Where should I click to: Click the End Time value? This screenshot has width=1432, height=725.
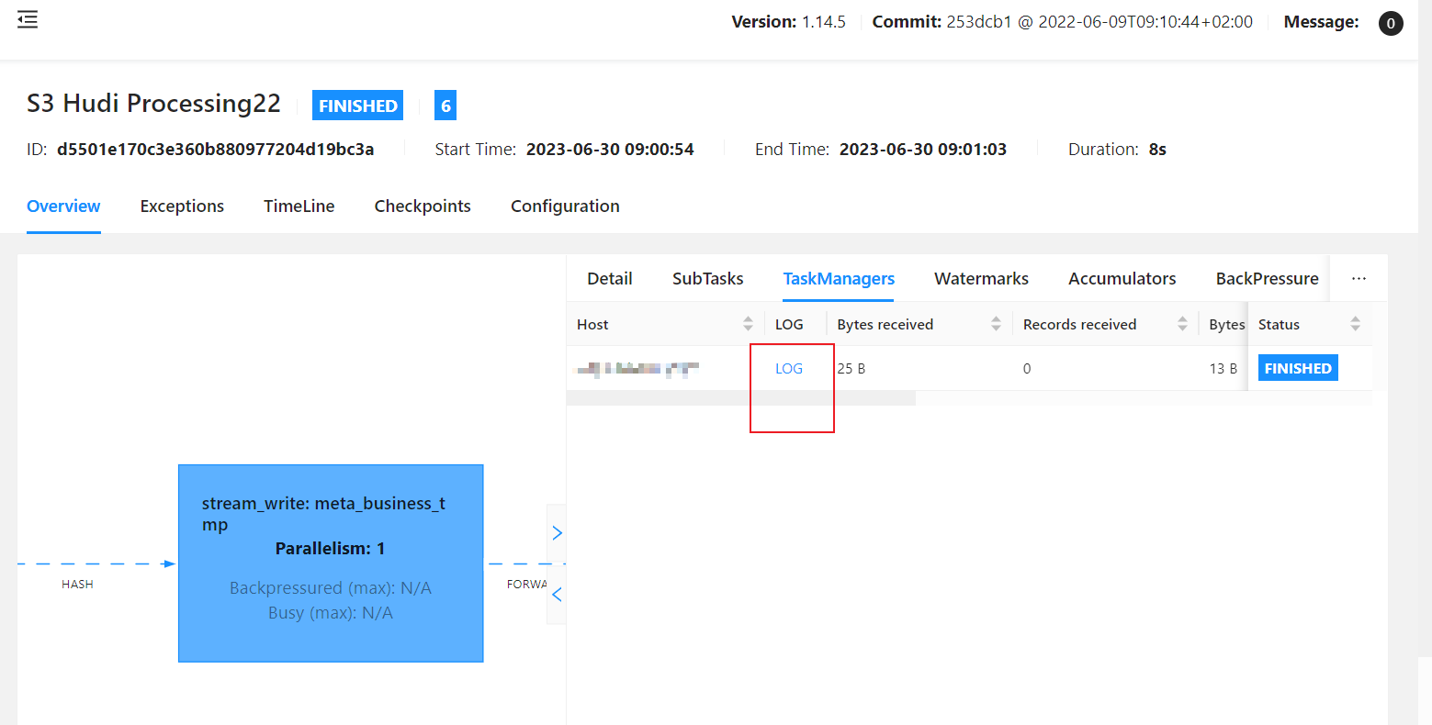tap(923, 150)
